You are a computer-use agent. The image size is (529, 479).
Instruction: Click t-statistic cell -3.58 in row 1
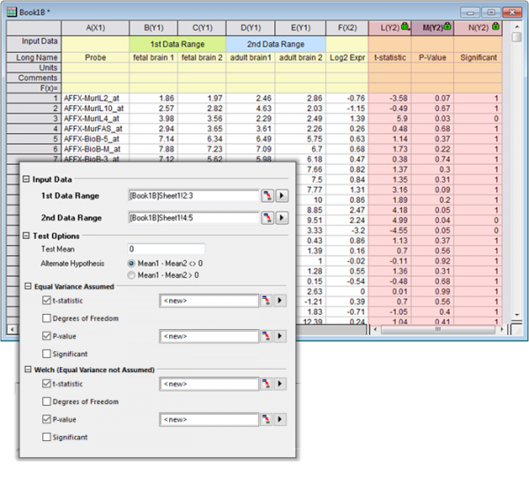pos(390,98)
